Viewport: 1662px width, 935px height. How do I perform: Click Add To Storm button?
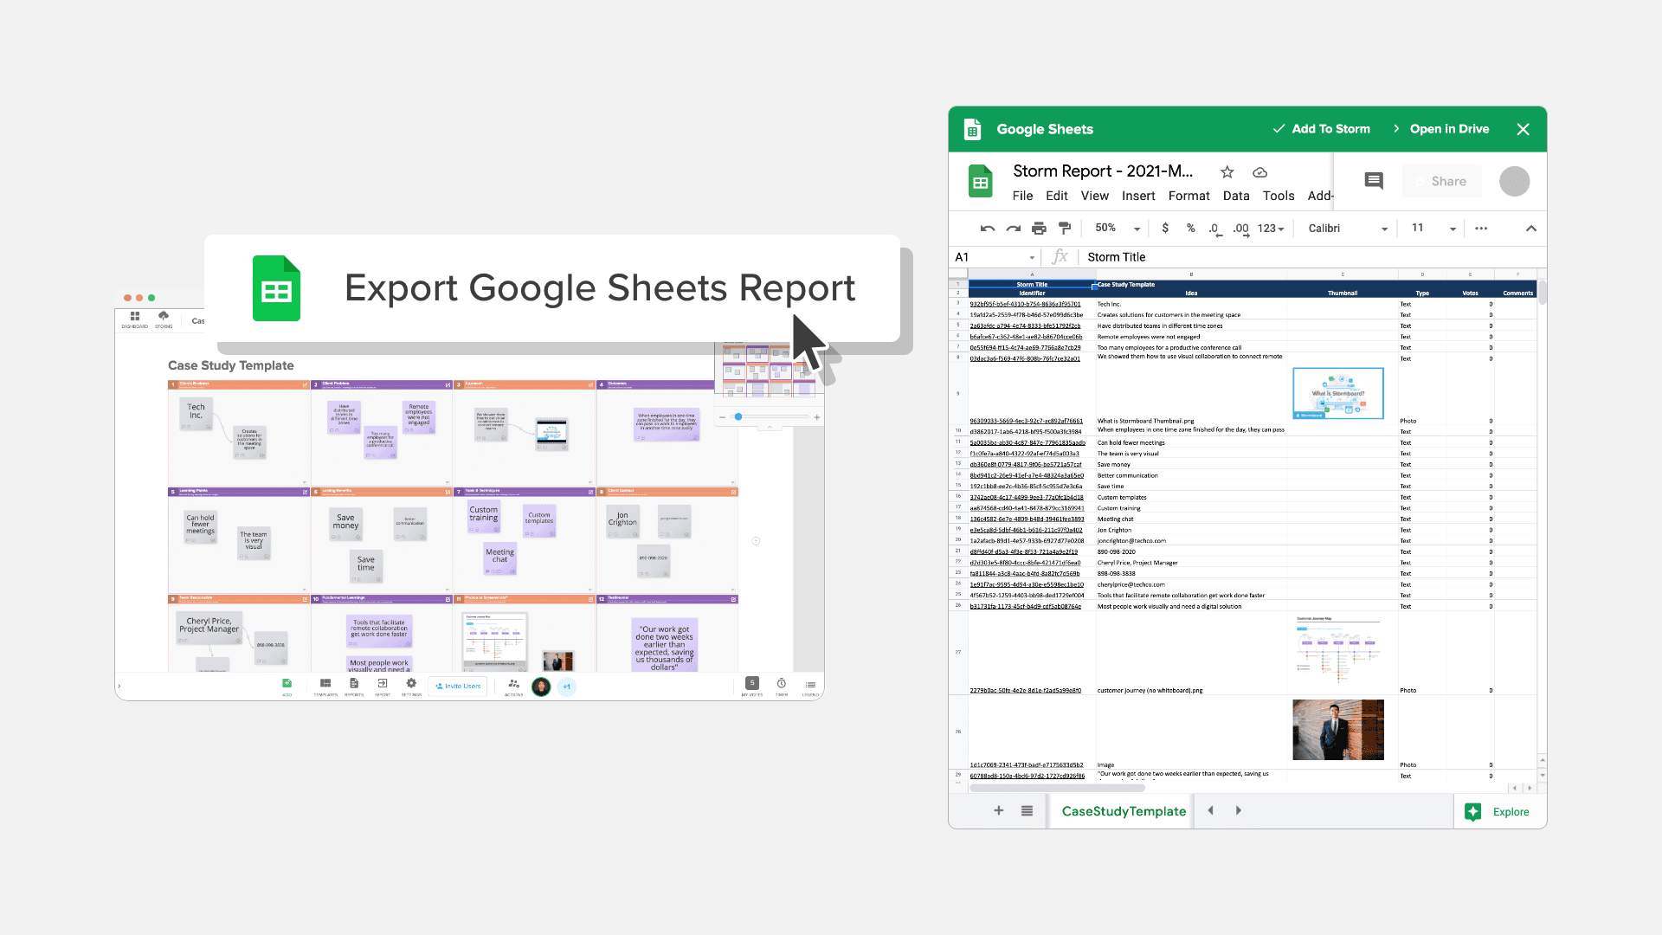(x=1322, y=129)
